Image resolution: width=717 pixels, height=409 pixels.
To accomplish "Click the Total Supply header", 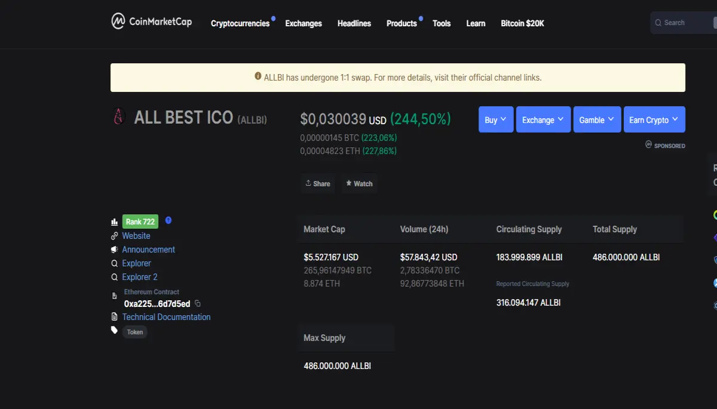I will tap(615, 229).
